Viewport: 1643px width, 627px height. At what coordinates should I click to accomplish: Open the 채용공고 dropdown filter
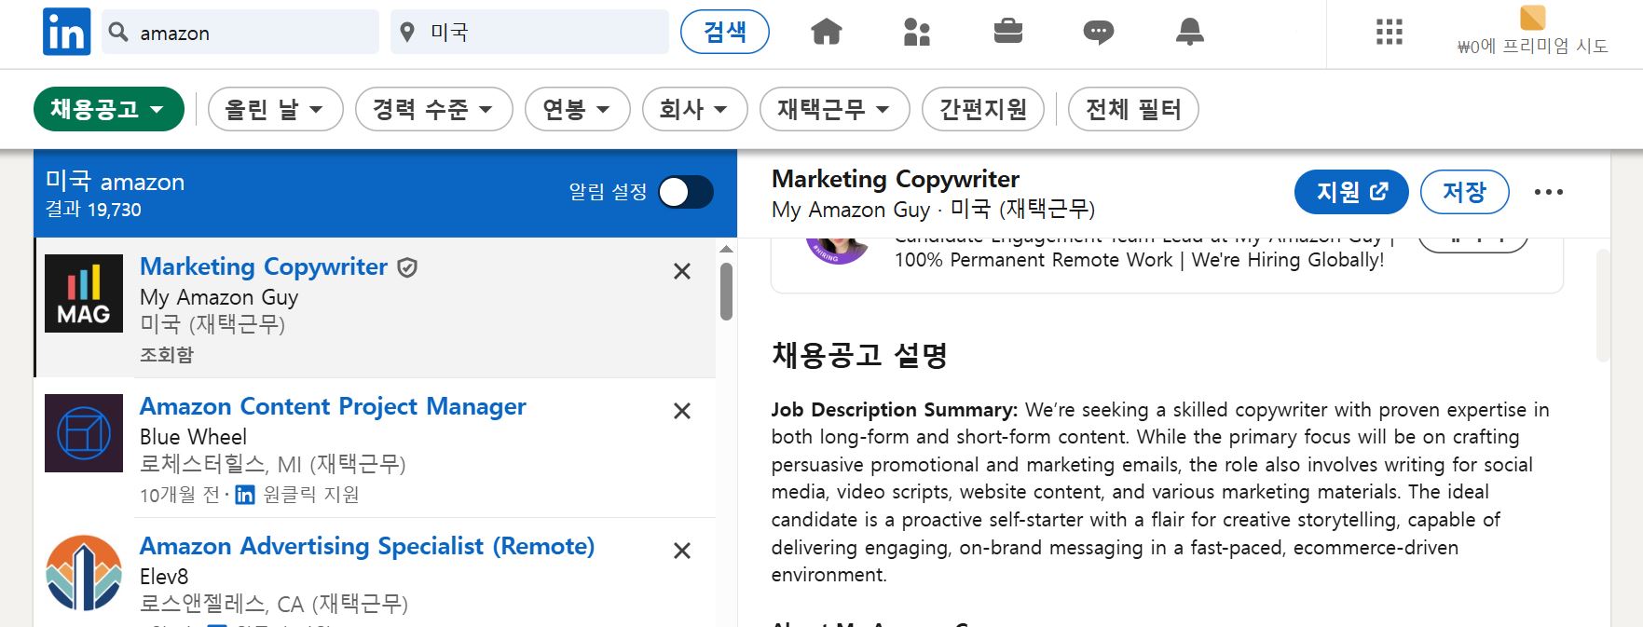109,109
